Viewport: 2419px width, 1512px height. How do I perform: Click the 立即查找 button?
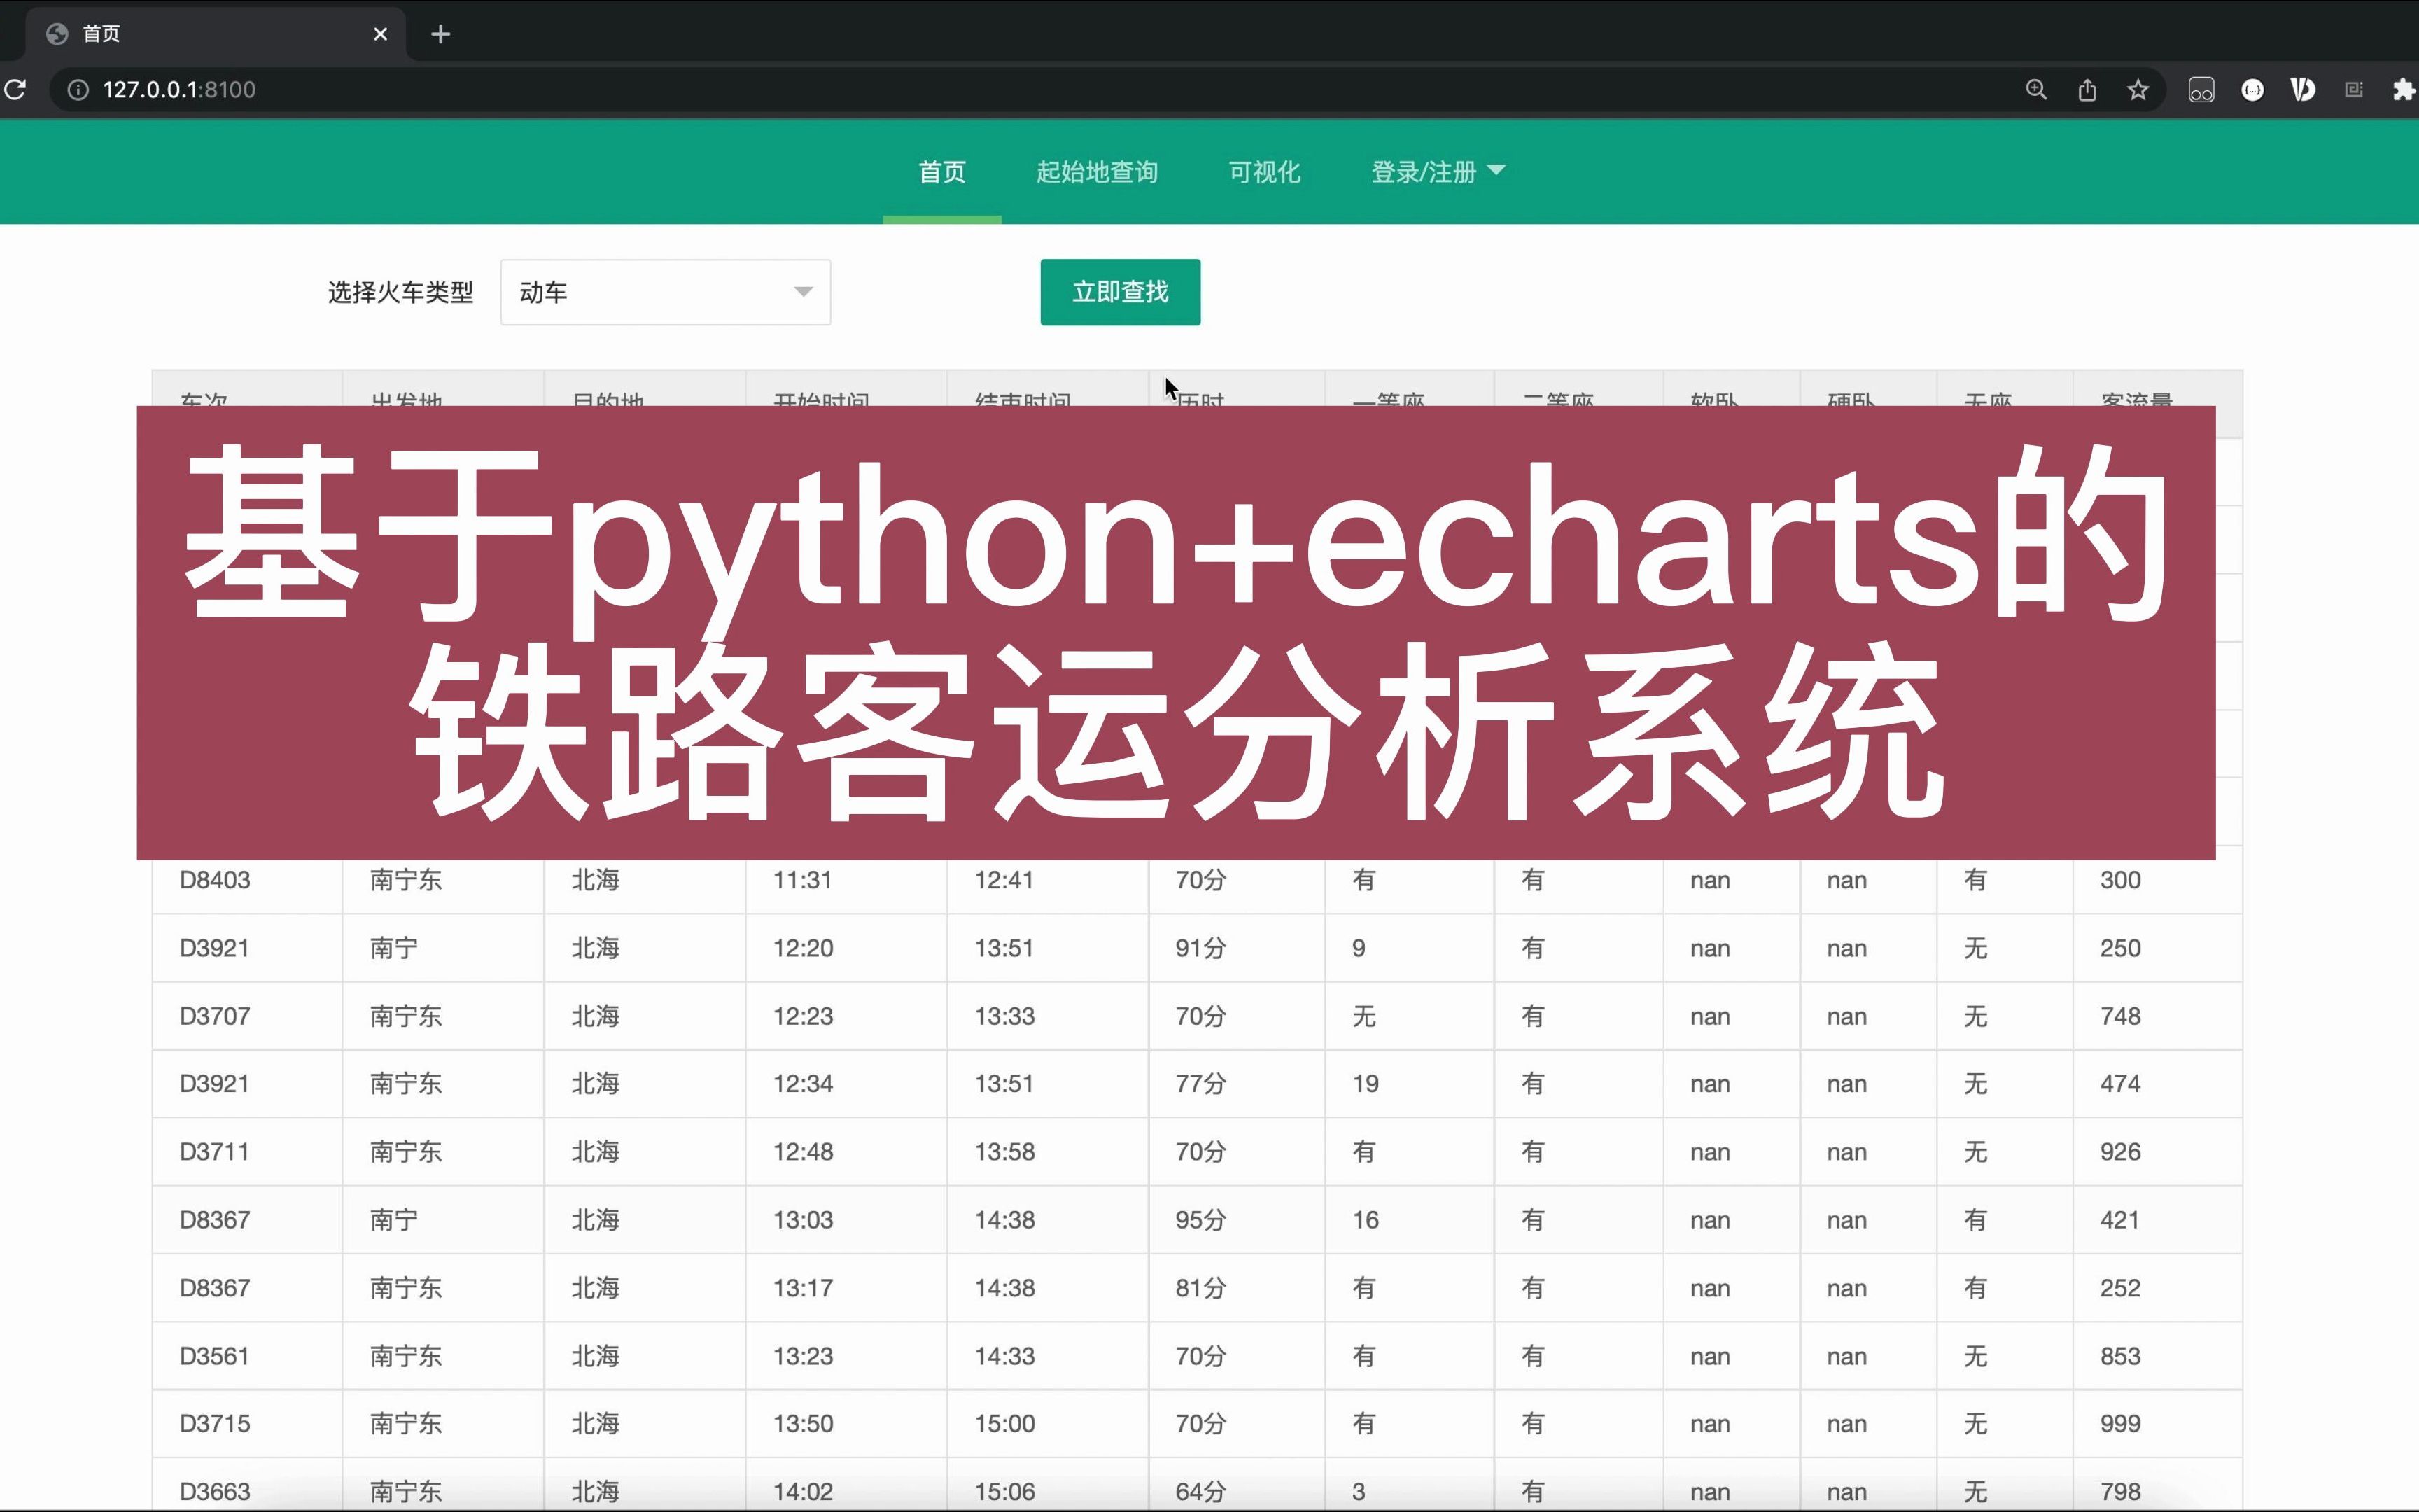click(x=1119, y=292)
